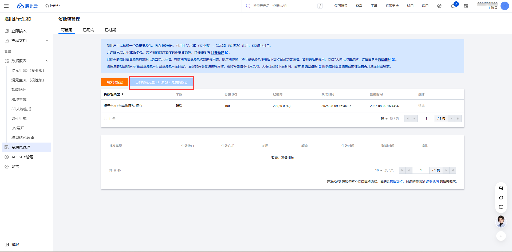
Task: Collapse the 数据报表 section chevron
Action: pos(47,61)
